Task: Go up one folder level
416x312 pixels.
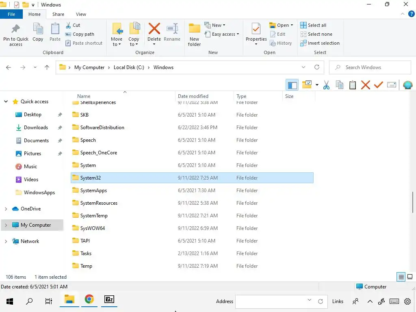Action: 47,67
